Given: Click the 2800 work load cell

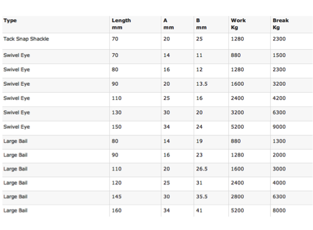Looking at the screenshot, I should [x=238, y=197].
